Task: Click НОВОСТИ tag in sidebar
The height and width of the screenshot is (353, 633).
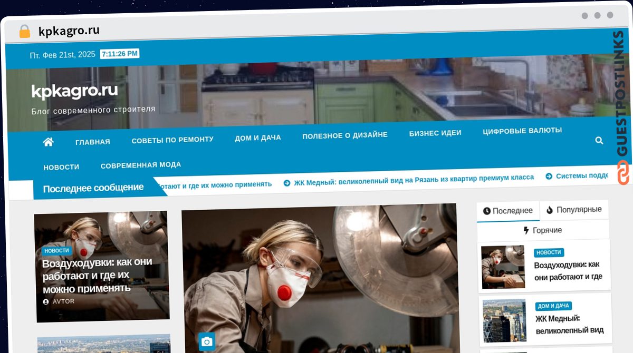Action: click(x=549, y=252)
